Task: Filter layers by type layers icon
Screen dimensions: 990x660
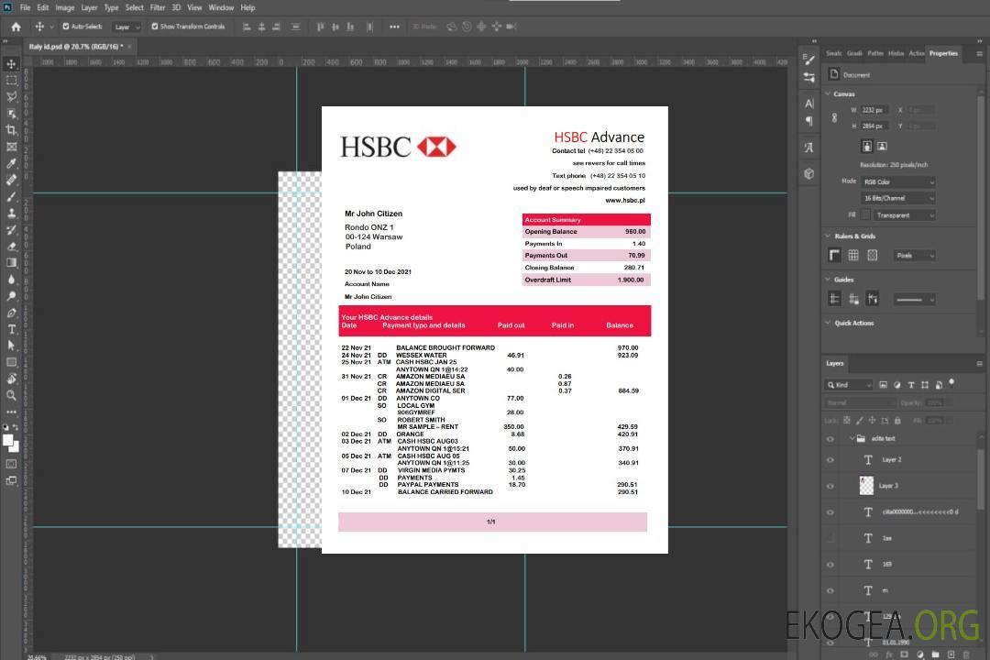Action: 911,385
